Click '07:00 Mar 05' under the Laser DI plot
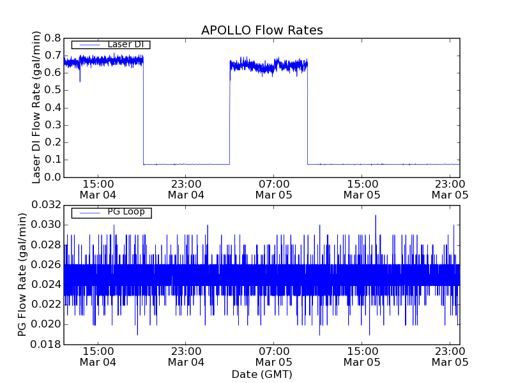This screenshot has width=511, height=383. [274, 190]
